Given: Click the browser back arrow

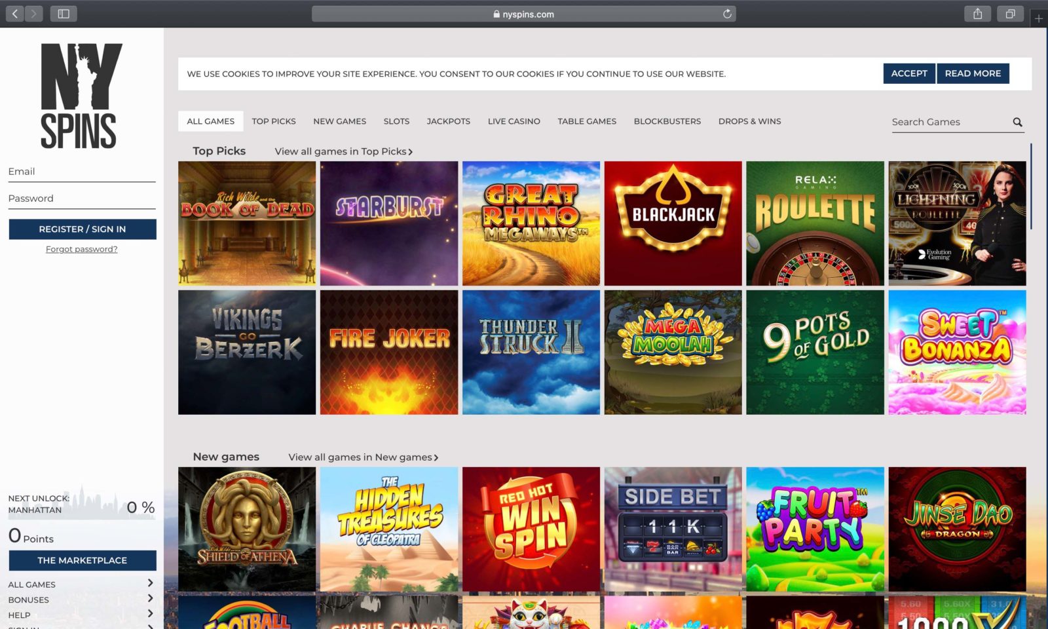Looking at the screenshot, I should pos(14,12).
